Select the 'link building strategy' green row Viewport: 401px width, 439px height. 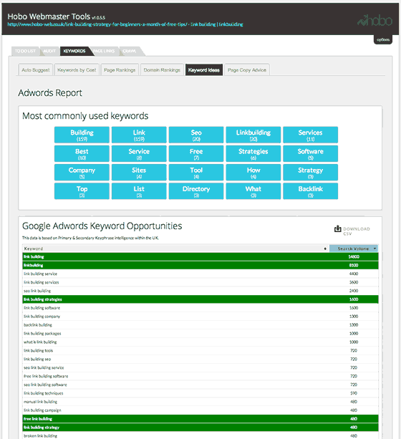point(200,428)
